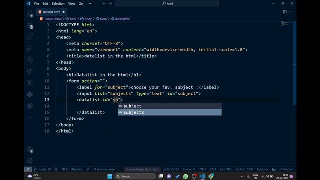The height and width of the screenshot is (180, 320).
Task: Show hidden system tray icons chevron
Action: [242, 176]
